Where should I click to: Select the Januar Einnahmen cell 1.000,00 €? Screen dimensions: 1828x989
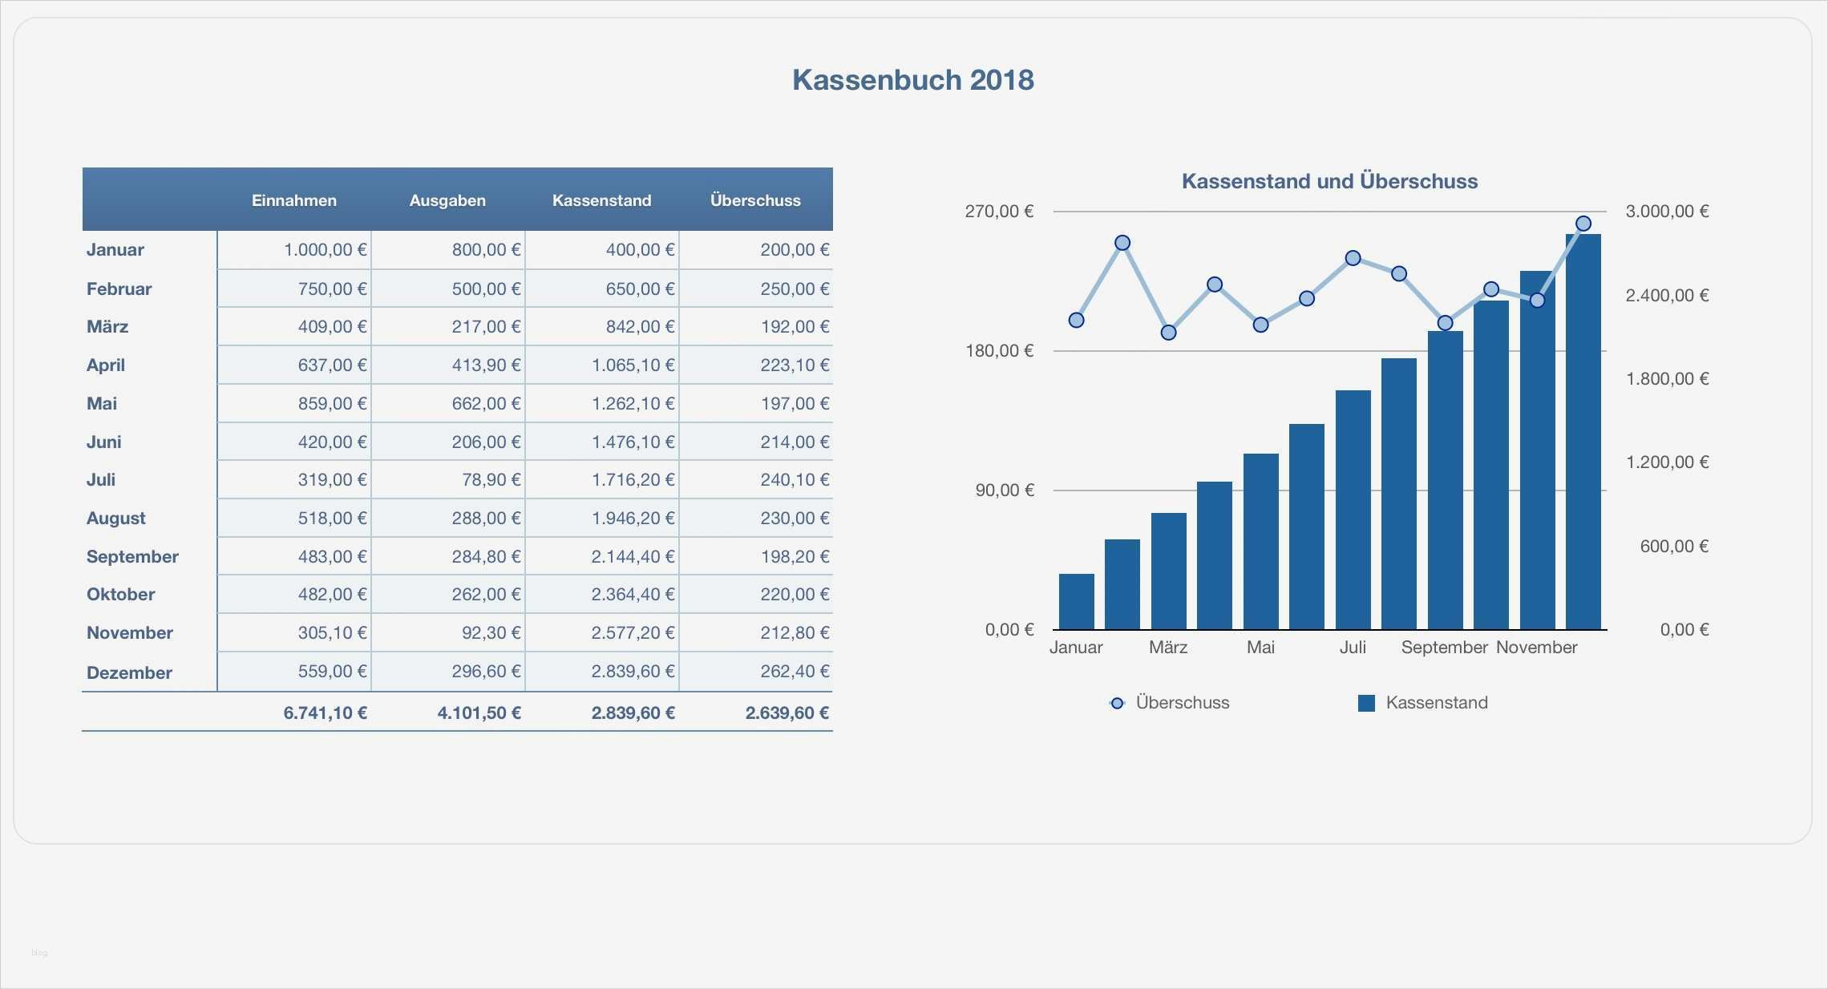[x=325, y=249]
